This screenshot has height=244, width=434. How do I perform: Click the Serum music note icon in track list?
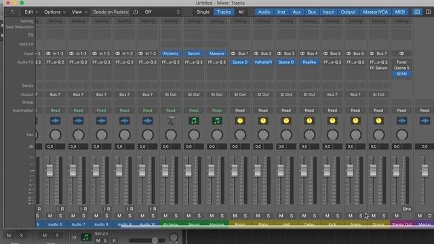(x=86, y=237)
